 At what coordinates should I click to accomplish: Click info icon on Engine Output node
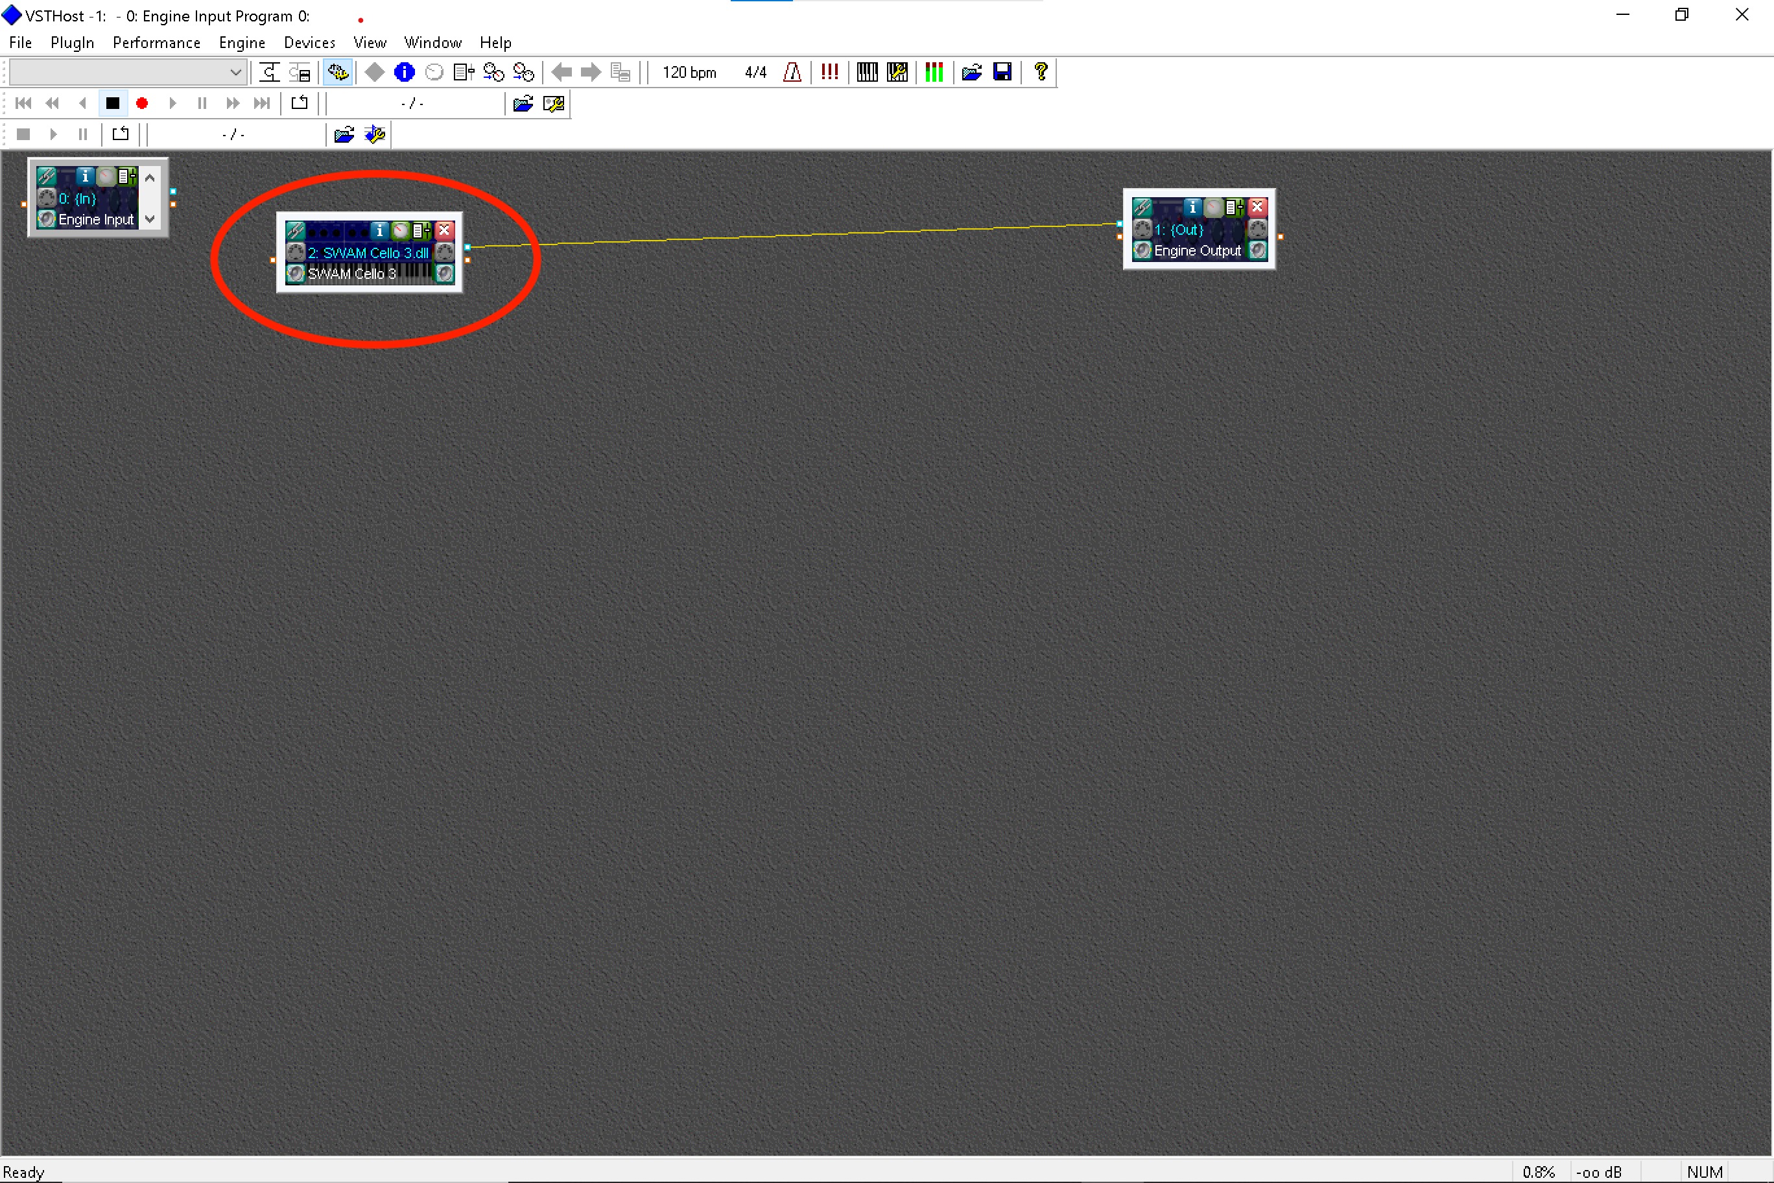1192,208
